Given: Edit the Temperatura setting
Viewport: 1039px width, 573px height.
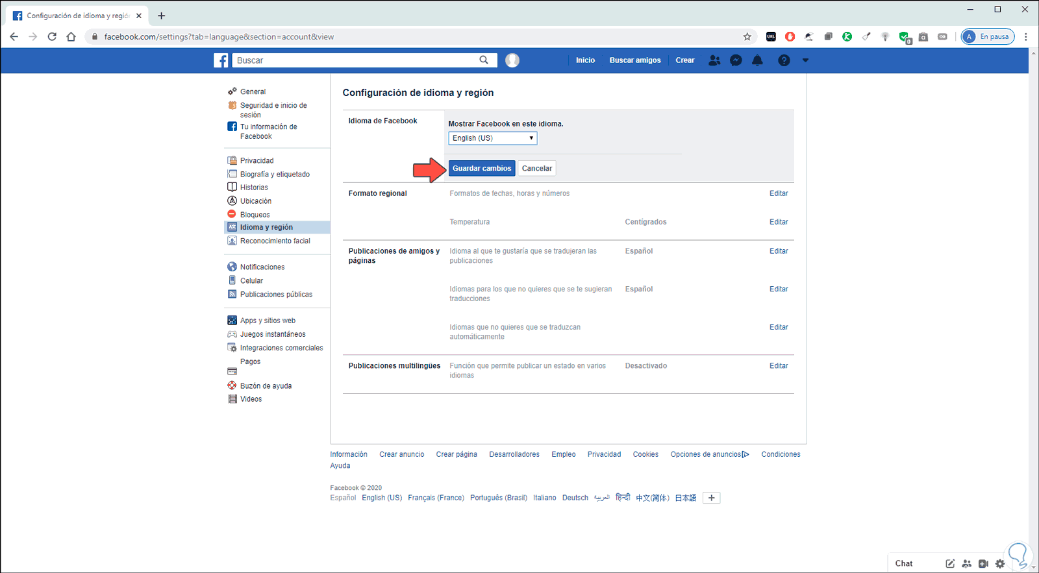Looking at the screenshot, I should (x=779, y=222).
